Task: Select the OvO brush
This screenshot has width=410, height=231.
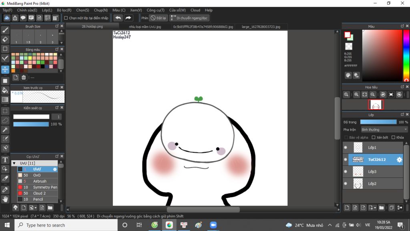Action: click(x=37, y=175)
